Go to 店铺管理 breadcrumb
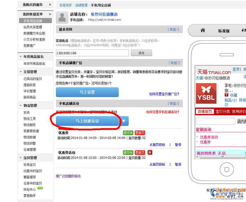This screenshot has height=202, width=246. click(x=81, y=5)
